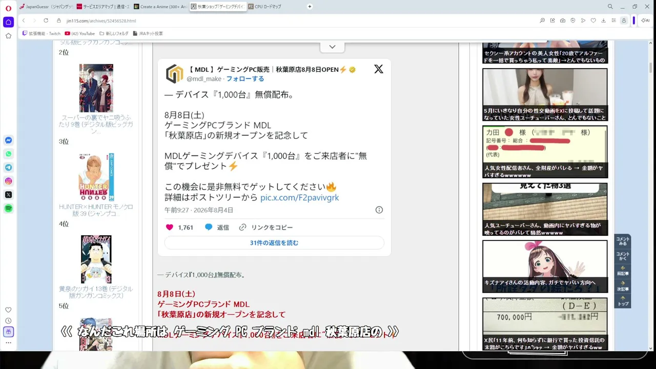The image size is (656, 369).
Task: Open the ad blocker shield icon
Action: [x=573, y=20]
